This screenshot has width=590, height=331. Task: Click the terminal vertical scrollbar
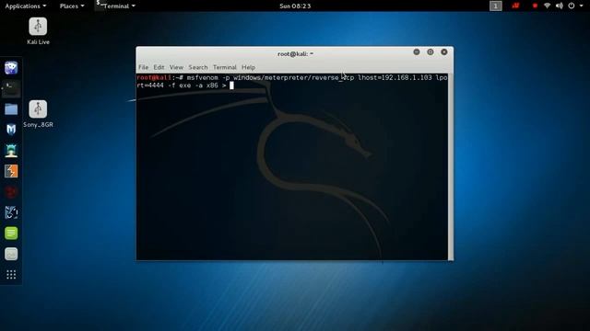click(x=451, y=166)
